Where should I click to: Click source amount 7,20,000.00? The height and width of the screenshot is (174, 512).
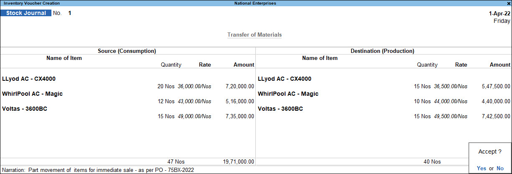[x=239, y=86]
